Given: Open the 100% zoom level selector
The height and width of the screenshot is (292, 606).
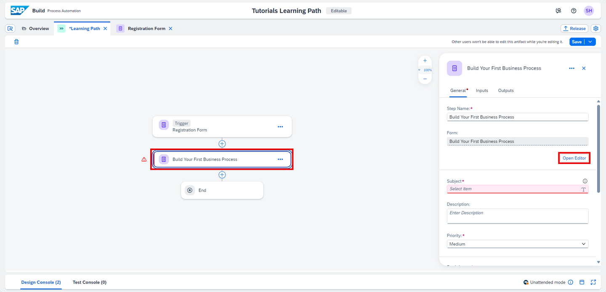Looking at the screenshot, I should coord(425,70).
